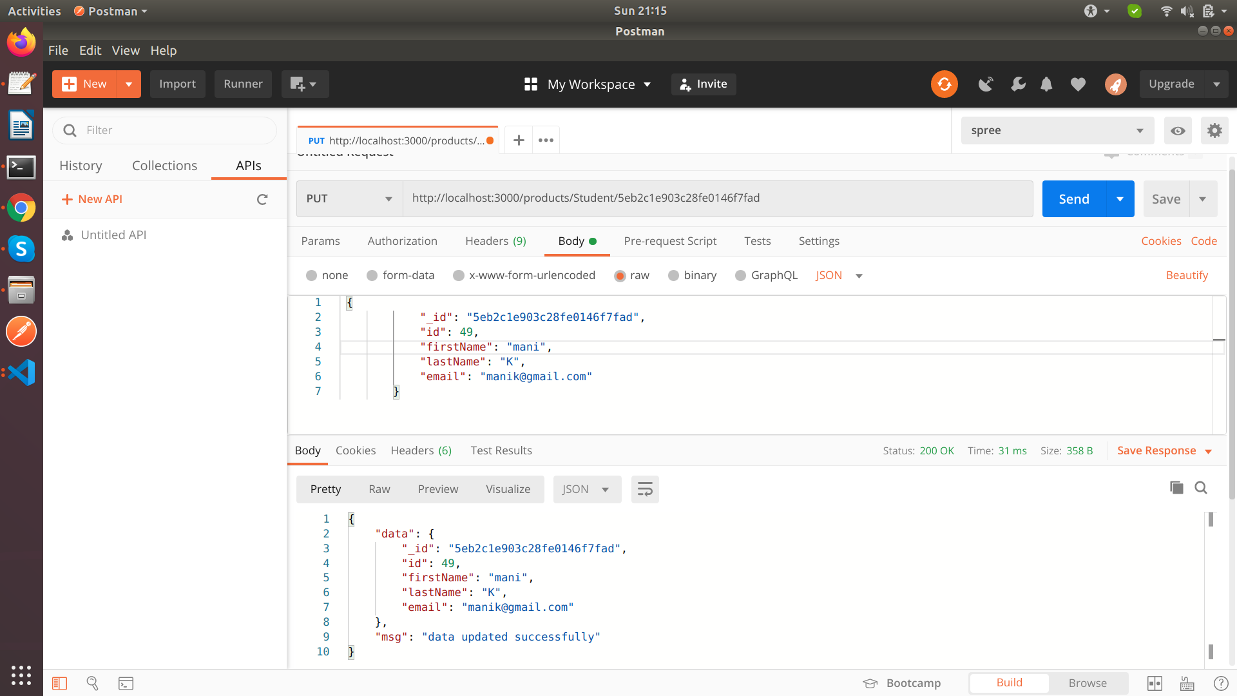Click the request URL field
This screenshot has width=1237, height=696.
point(718,198)
